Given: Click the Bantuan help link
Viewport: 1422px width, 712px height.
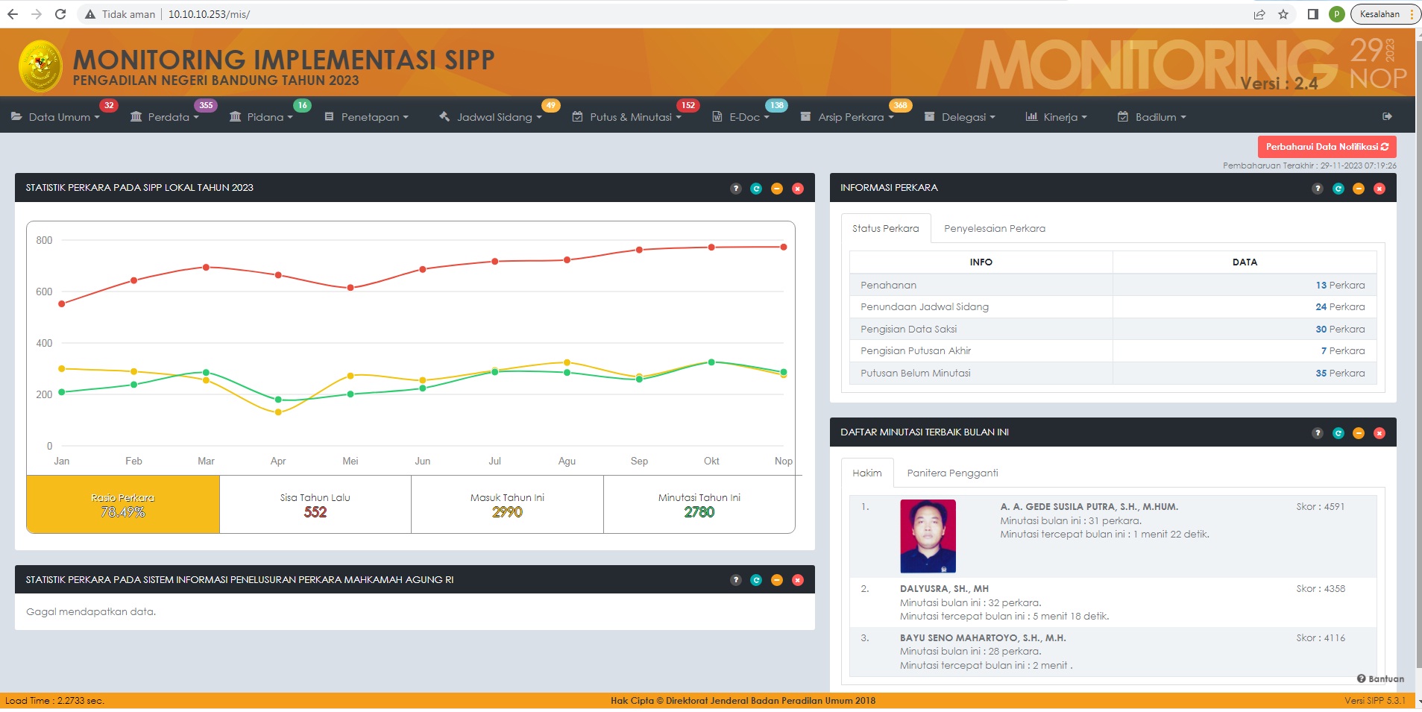Looking at the screenshot, I should (x=1380, y=678).
